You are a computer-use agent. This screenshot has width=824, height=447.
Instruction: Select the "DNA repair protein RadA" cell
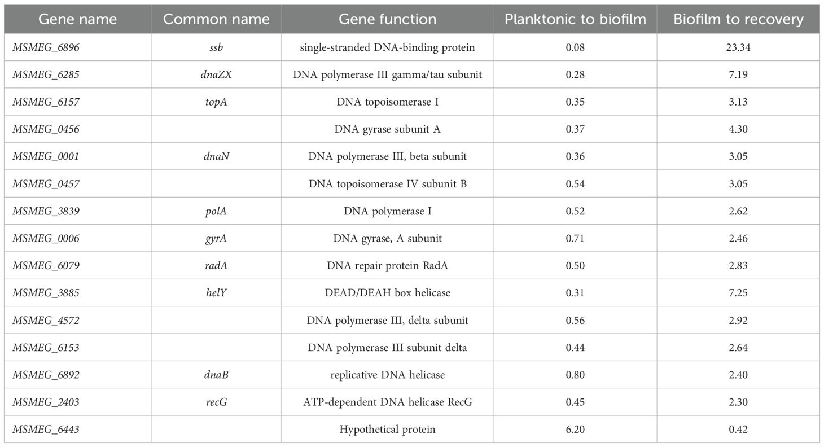(387, 266)
